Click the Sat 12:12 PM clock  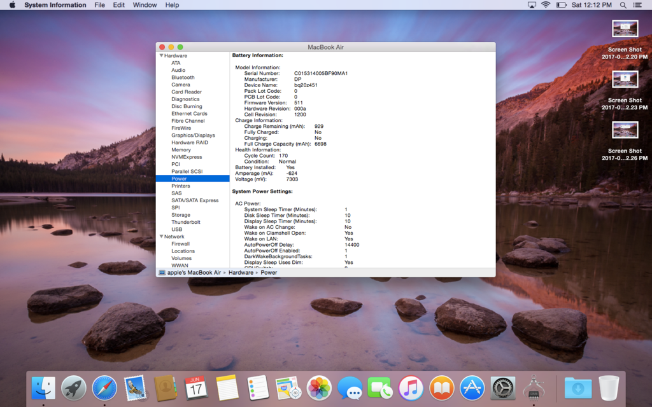[x=592, y=5]
